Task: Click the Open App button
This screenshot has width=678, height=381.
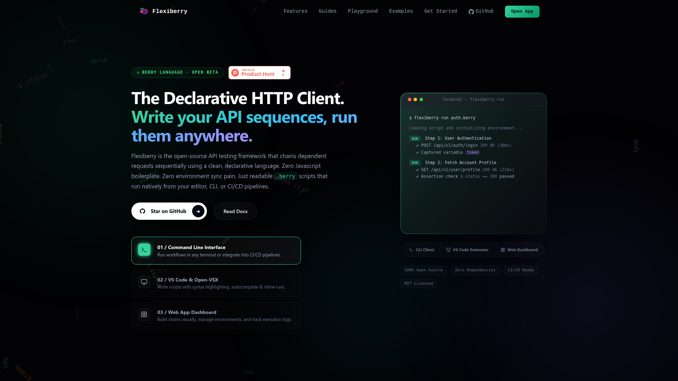Action: click(x=522, y=12)
